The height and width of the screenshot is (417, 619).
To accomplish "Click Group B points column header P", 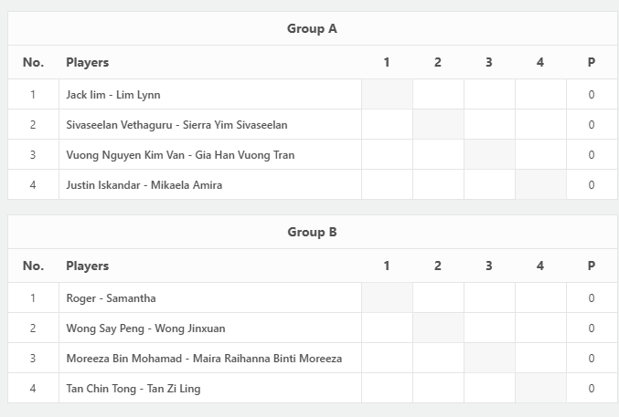I will click(x=592, y=266).
